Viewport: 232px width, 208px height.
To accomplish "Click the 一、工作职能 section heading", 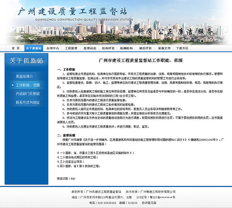I will [66, 69].
